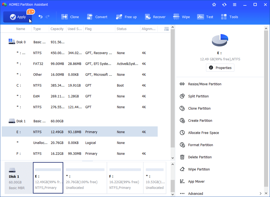Choose Allocate Free Space label
Image resolution: width=270 pixels, height=197 pixels.
coord(203,133)
